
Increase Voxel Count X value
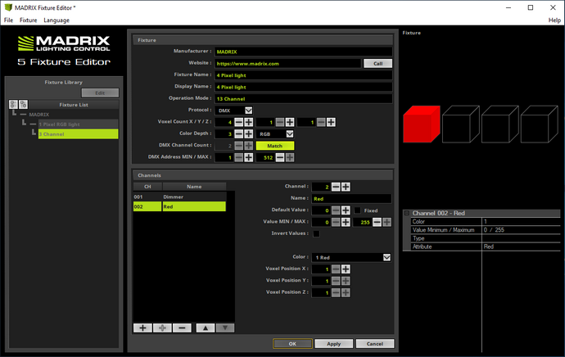249,122
